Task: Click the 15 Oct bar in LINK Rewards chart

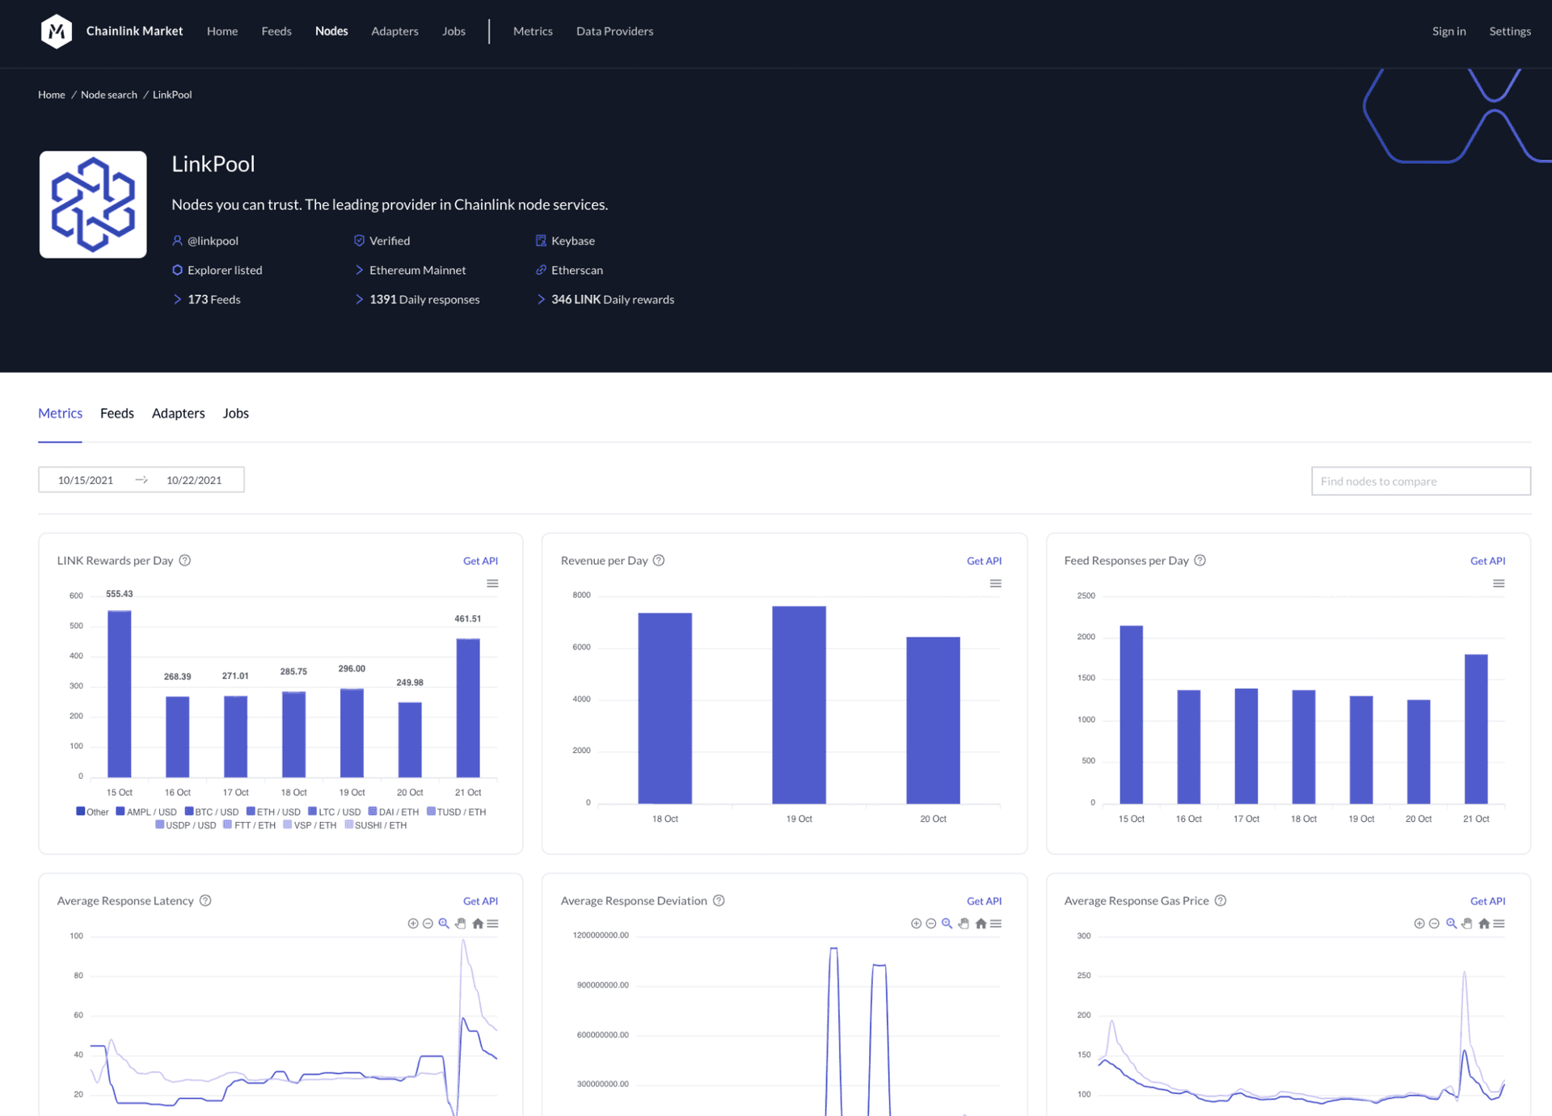Action: [120, 693]
